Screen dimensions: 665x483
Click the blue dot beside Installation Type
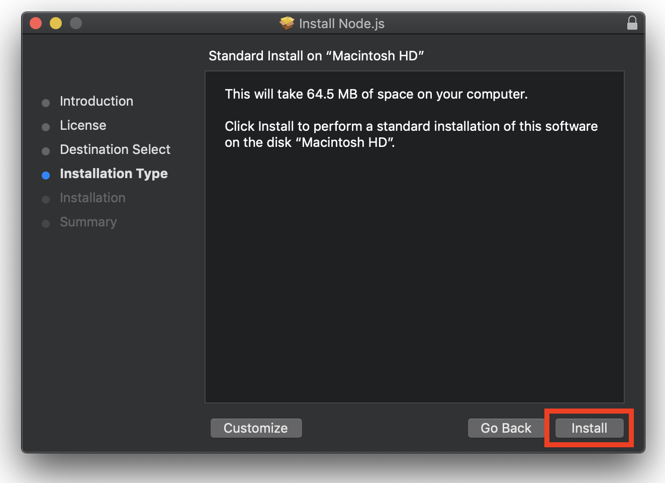click(x=46, y=175)
